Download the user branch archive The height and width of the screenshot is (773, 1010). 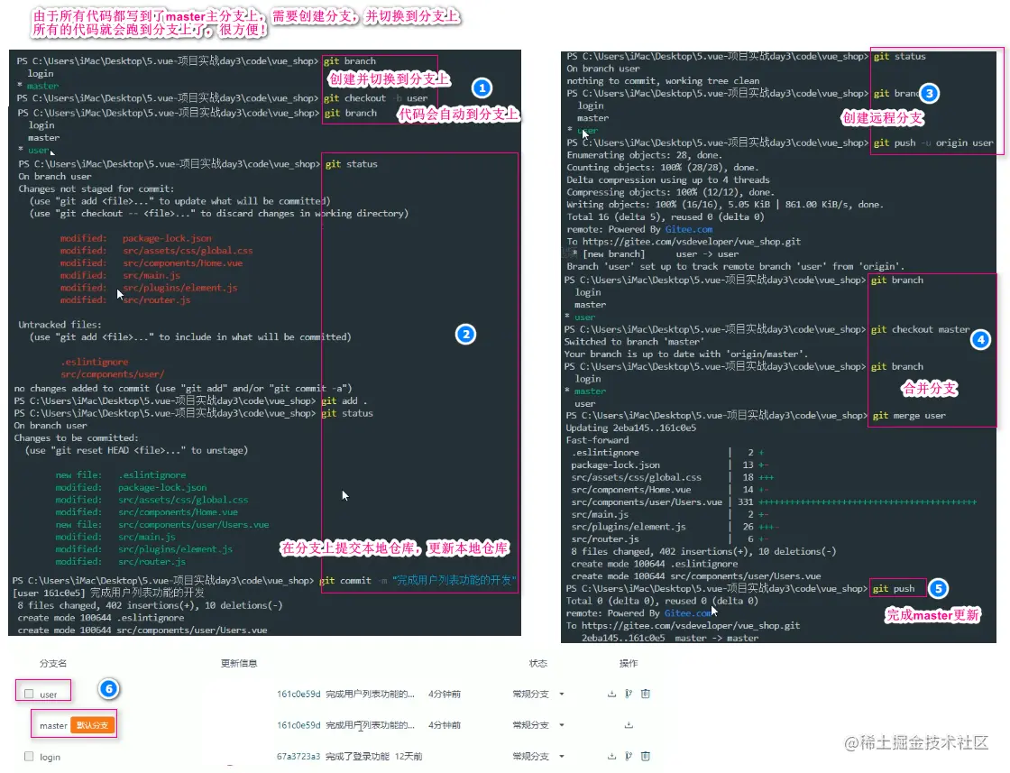click(x=611, y=694)
